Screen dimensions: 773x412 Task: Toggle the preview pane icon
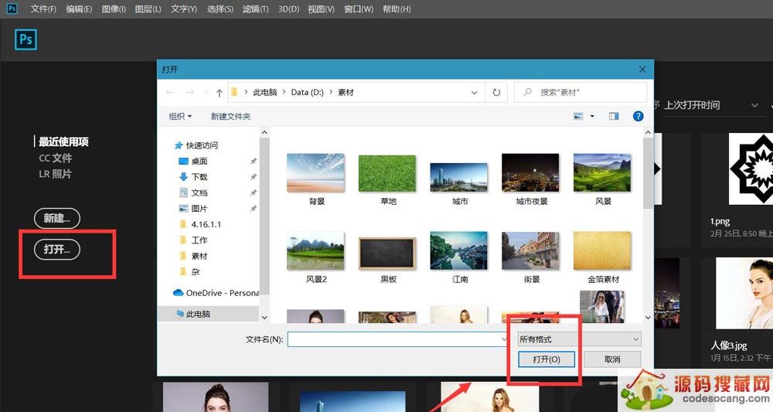pyautogui.click(x=614, y=116)
